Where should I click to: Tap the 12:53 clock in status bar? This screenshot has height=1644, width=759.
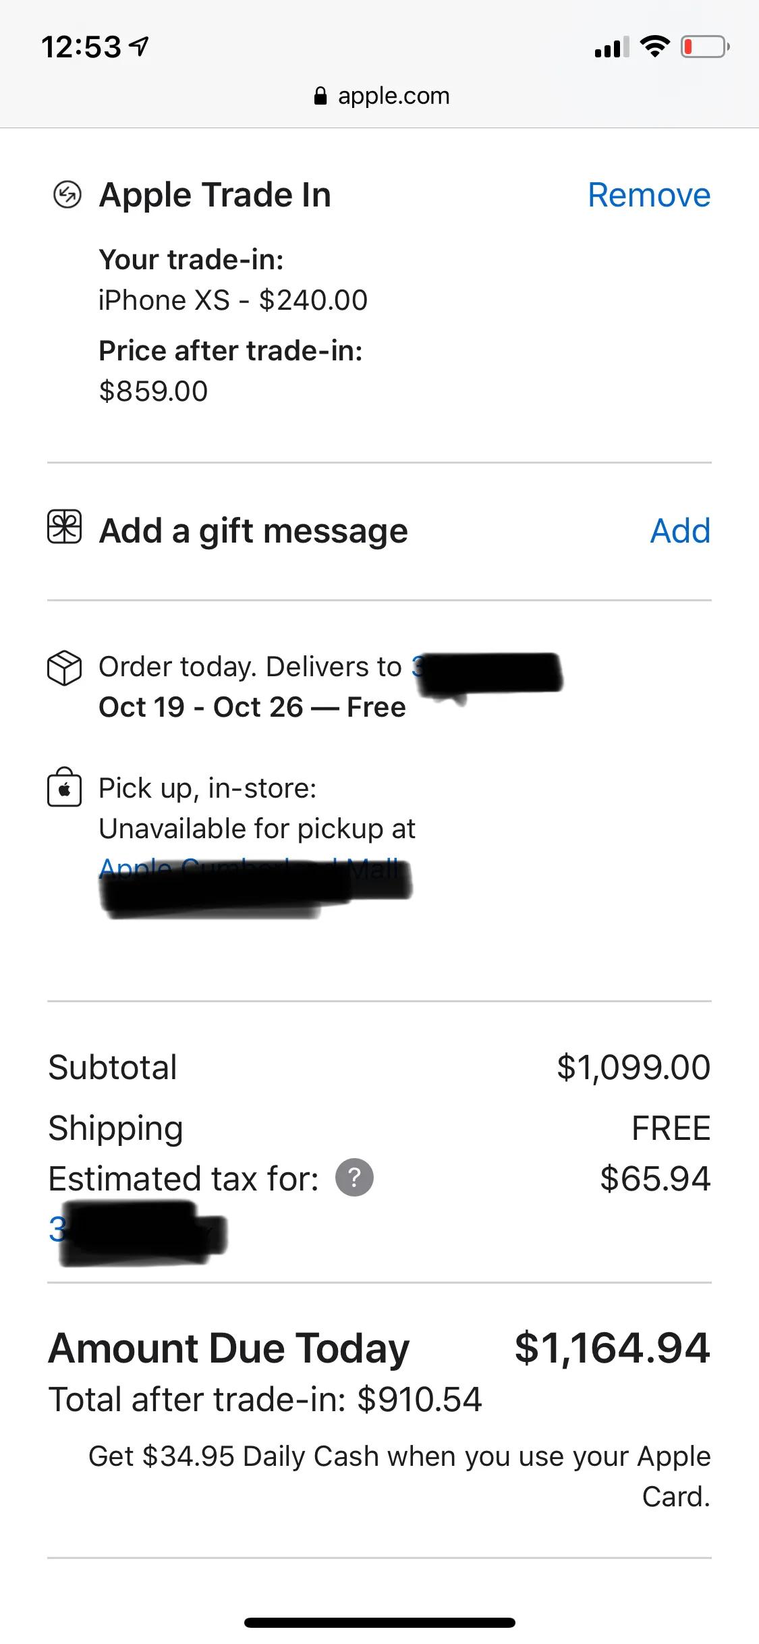(82, 47)
